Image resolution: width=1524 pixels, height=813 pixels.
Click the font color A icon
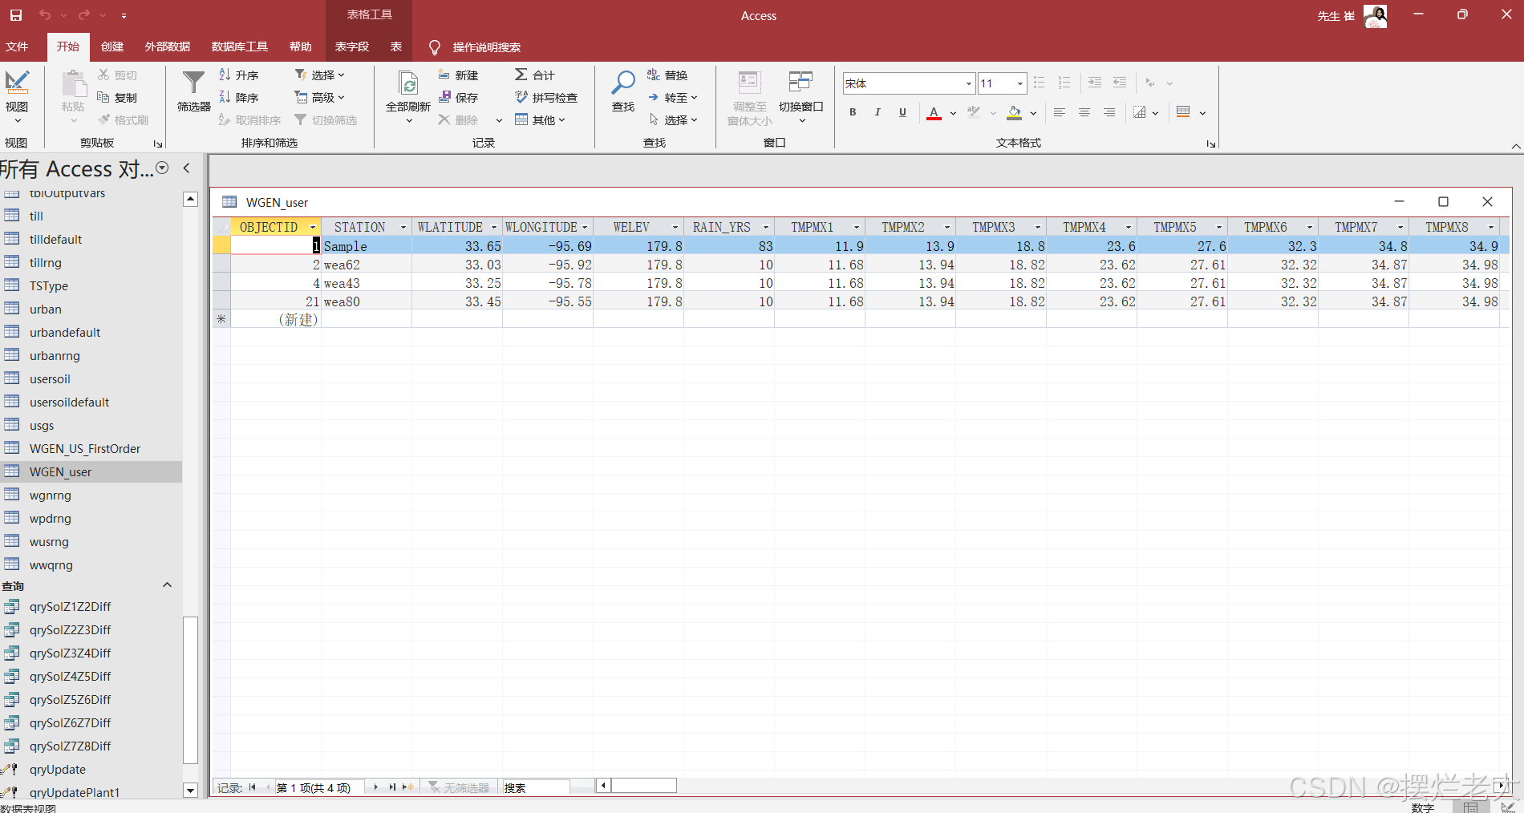tap(934, 113)
